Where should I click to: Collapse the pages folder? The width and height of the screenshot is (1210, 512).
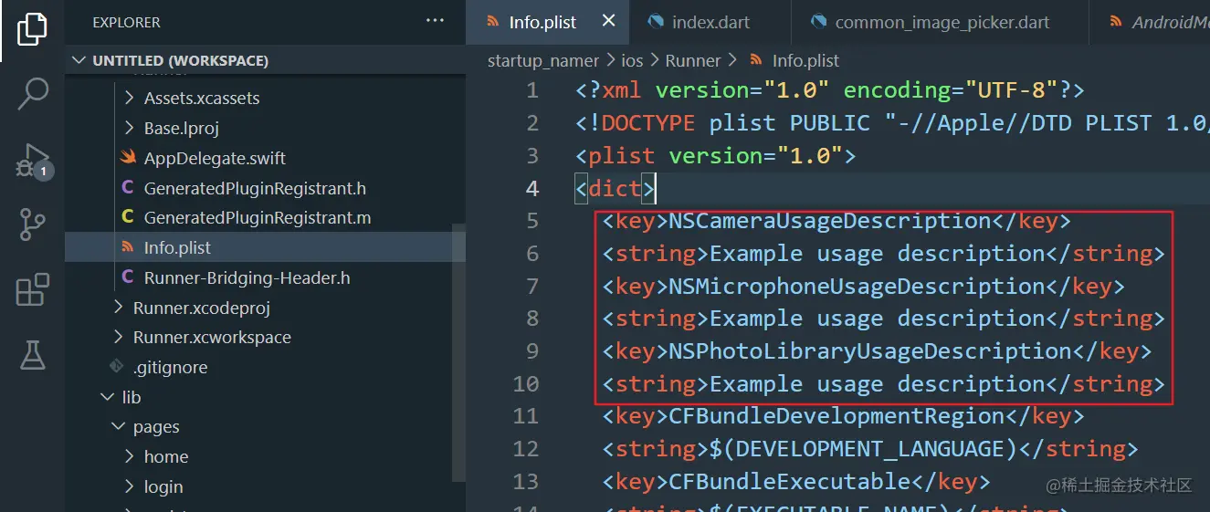point(118,427)
